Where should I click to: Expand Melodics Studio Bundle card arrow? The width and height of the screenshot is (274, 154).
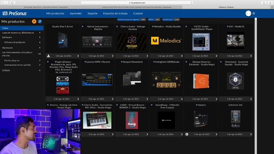tap(182, 56)
